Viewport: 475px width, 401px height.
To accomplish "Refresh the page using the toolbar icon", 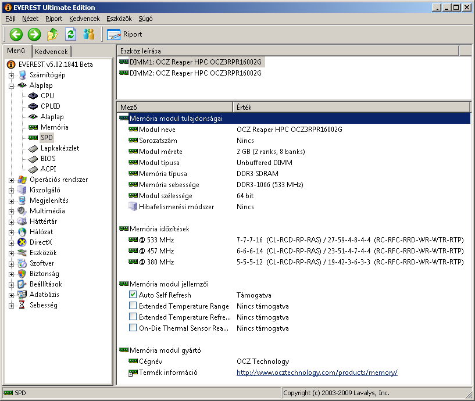I will click(70, 34).
